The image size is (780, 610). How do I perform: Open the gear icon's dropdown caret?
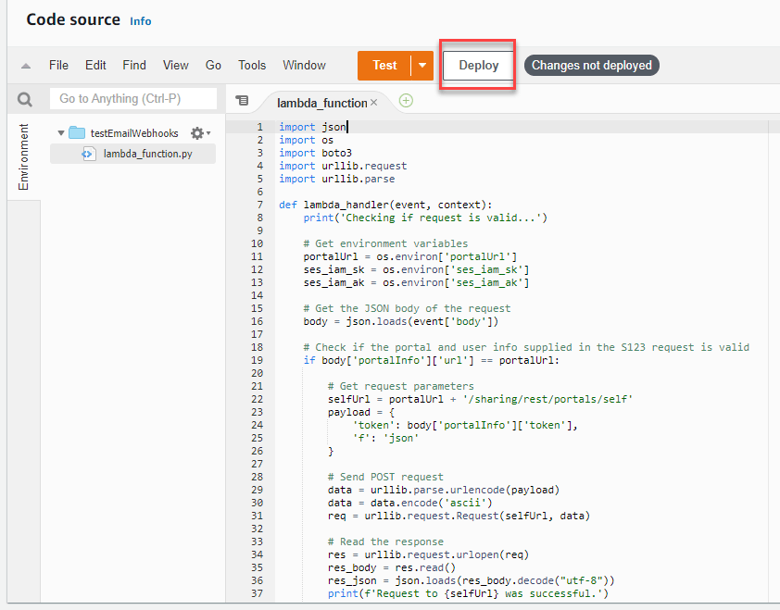pyautogui.click(x=208, y=133)
